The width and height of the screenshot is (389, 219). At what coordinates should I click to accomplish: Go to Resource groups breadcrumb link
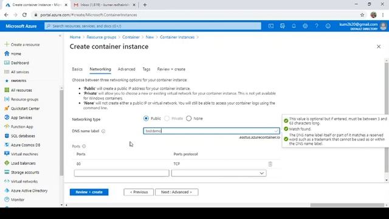102,37
